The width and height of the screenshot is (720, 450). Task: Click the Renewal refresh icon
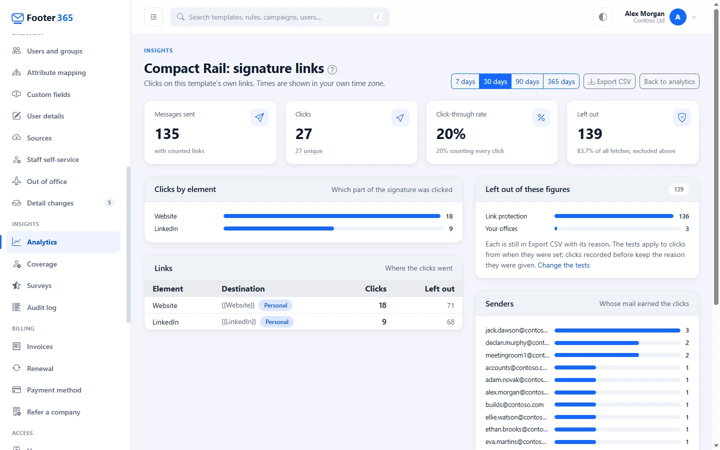tap(16, 368)
